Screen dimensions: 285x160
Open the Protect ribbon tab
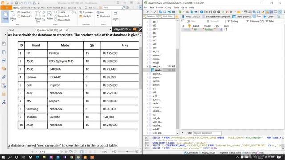57,8
